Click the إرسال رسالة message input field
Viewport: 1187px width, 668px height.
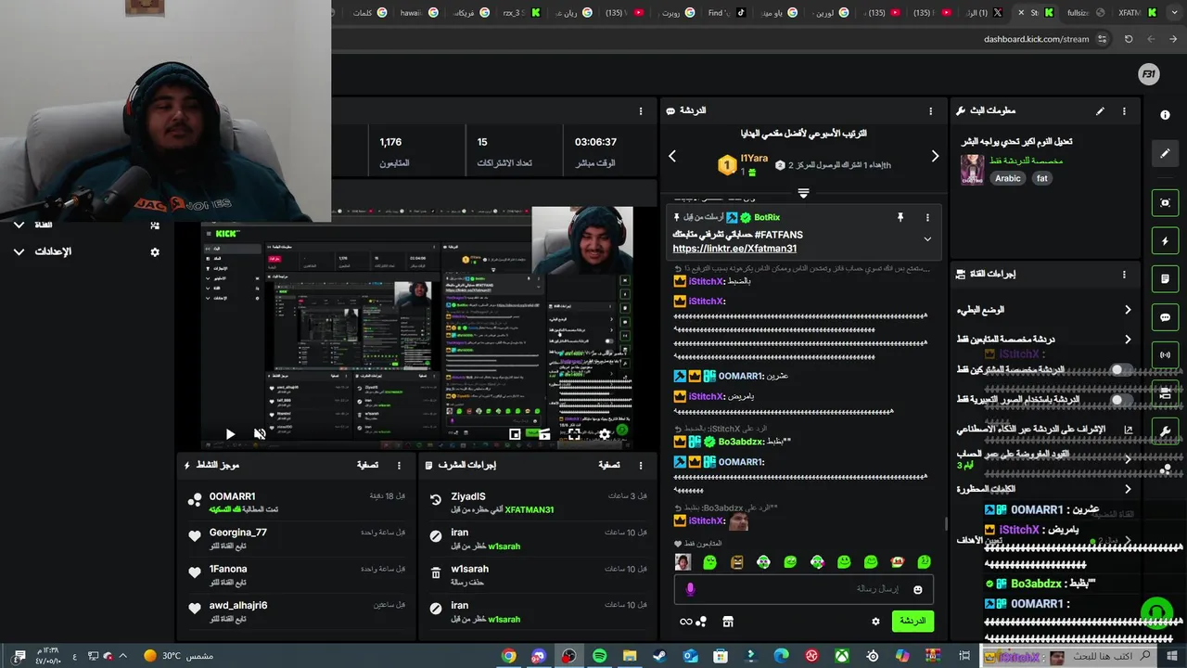coord(803,589)
